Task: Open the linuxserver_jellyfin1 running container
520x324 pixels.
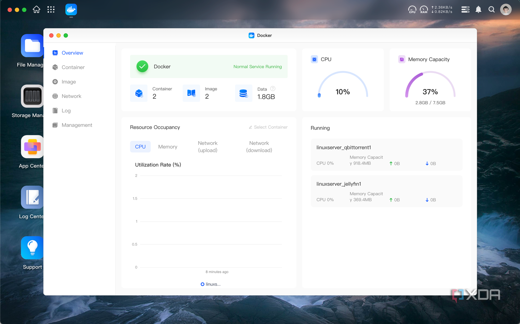Action: coord(386,191)
